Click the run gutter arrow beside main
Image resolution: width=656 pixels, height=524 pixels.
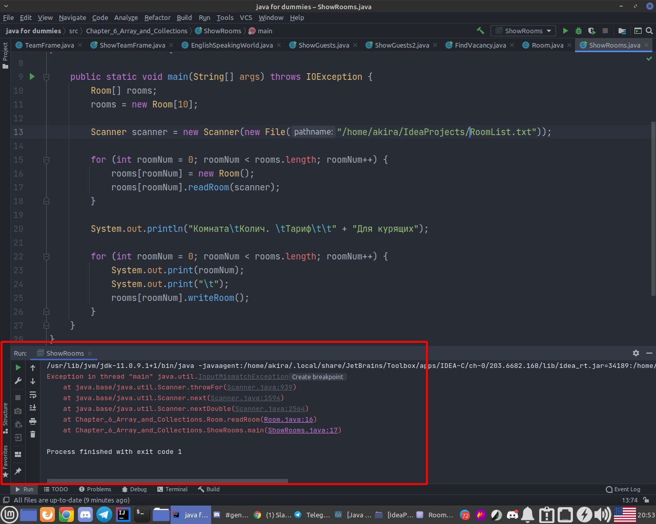[x=32, y=77]
